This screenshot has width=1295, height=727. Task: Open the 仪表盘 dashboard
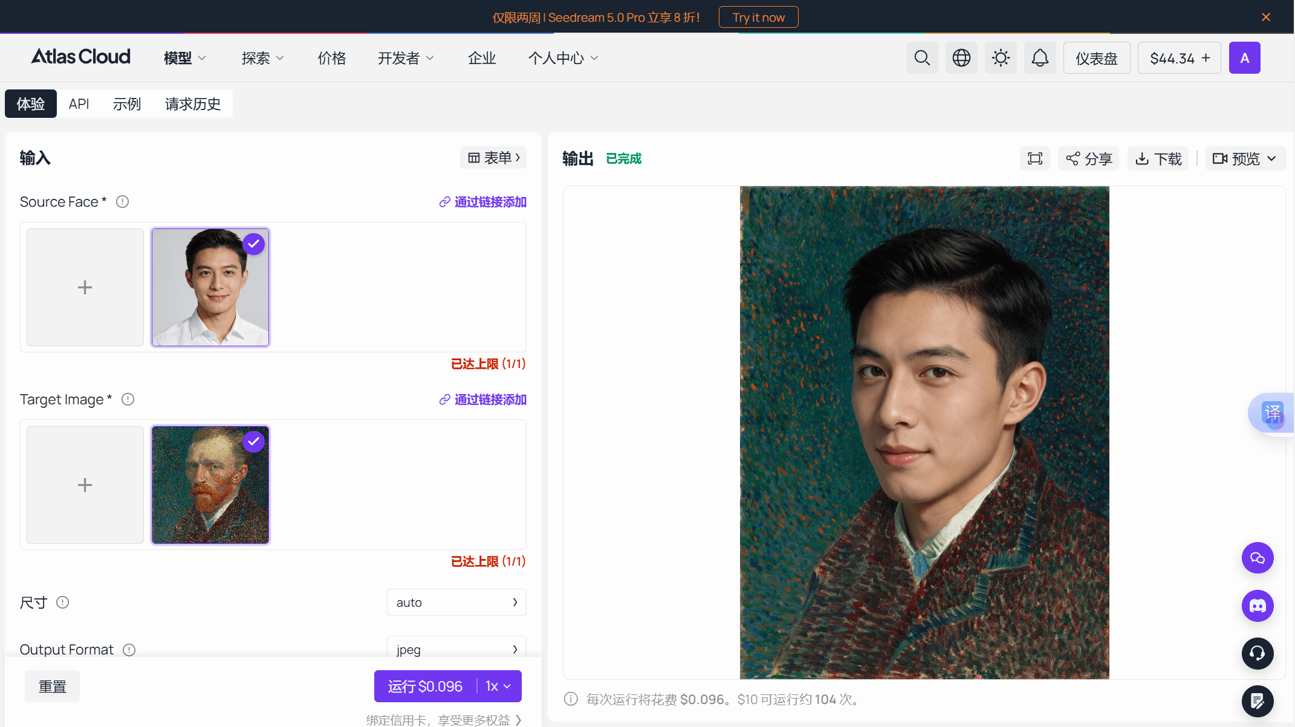(1097, 58)
